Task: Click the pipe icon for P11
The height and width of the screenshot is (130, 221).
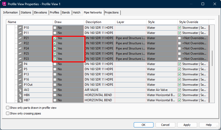Action: tap(20, 33)
